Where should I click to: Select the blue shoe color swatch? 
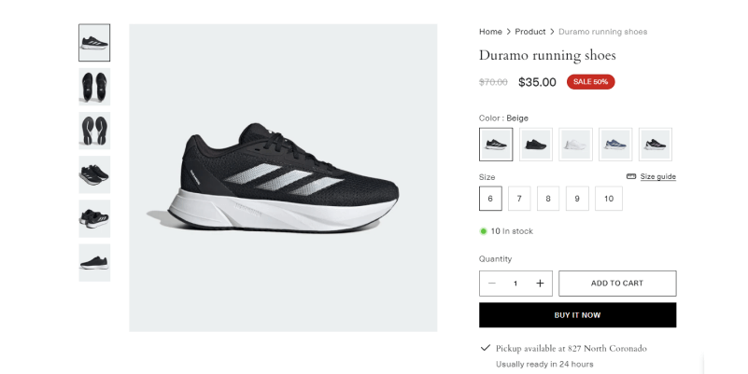coord(615,145)
